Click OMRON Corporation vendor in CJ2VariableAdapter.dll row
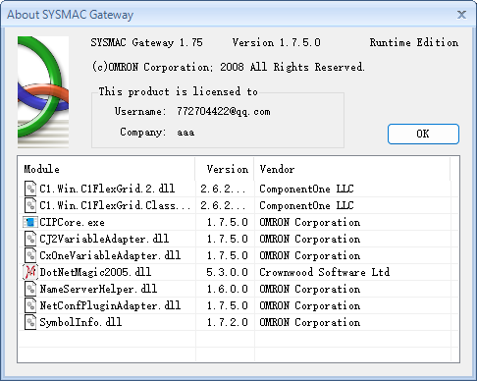This screenshot has height=381, width=477. click(x=310, y=239)
